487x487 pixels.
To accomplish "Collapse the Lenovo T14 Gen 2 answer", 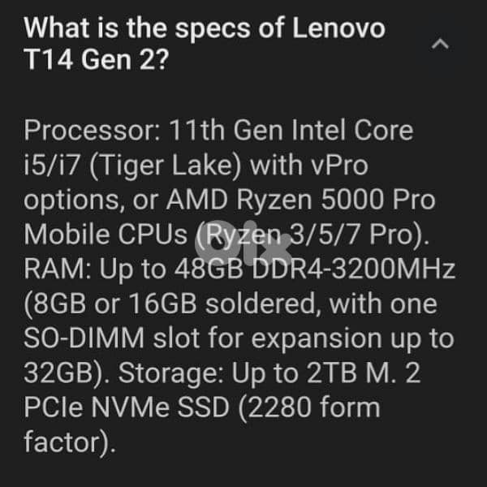I will (441, 45).
